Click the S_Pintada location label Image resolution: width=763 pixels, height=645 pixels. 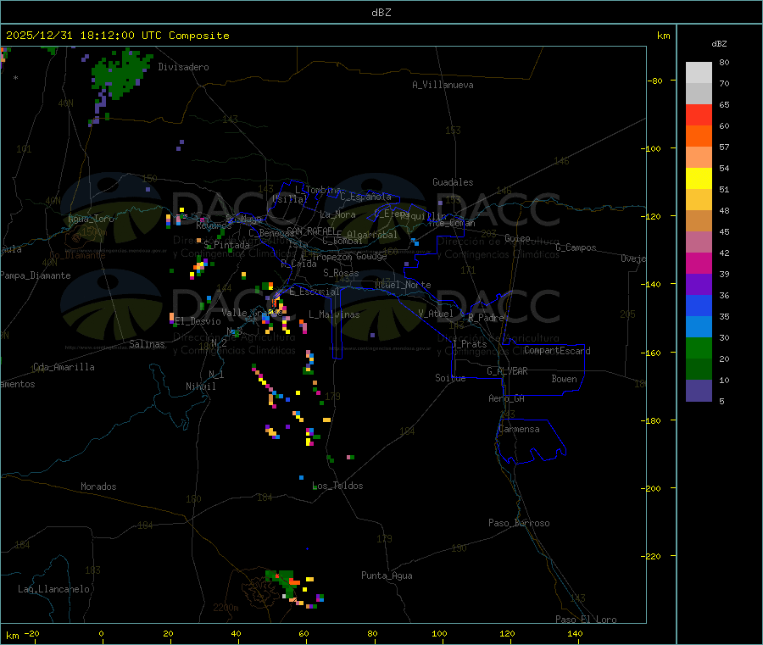[226, 245]
